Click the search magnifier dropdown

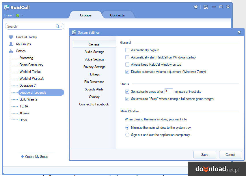59,26
